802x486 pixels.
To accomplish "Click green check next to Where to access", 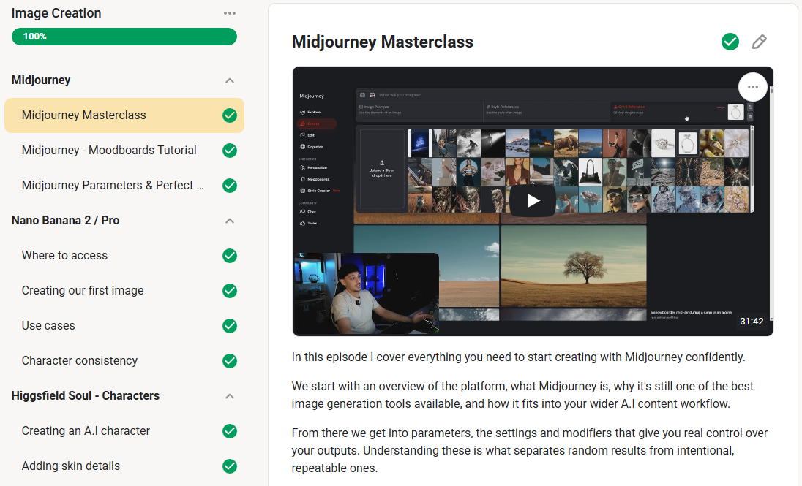I will click(230, 256).
